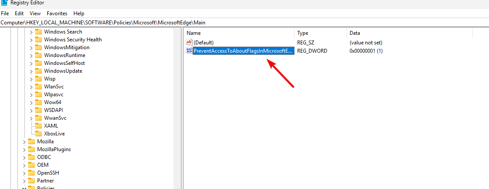
Task: Expand the WlanSvc key
Action: point(31,87)
